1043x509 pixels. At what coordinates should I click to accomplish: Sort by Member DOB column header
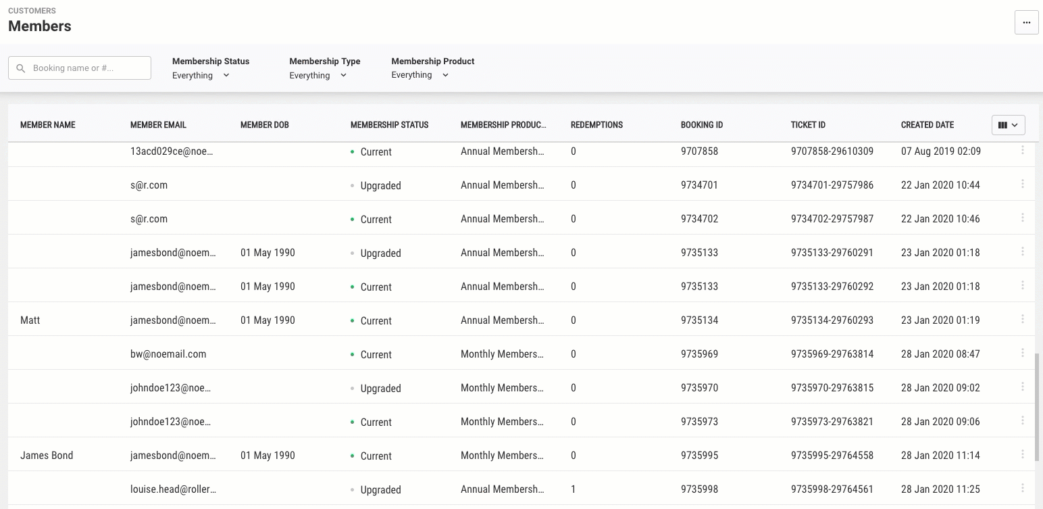tap(265, 125)
